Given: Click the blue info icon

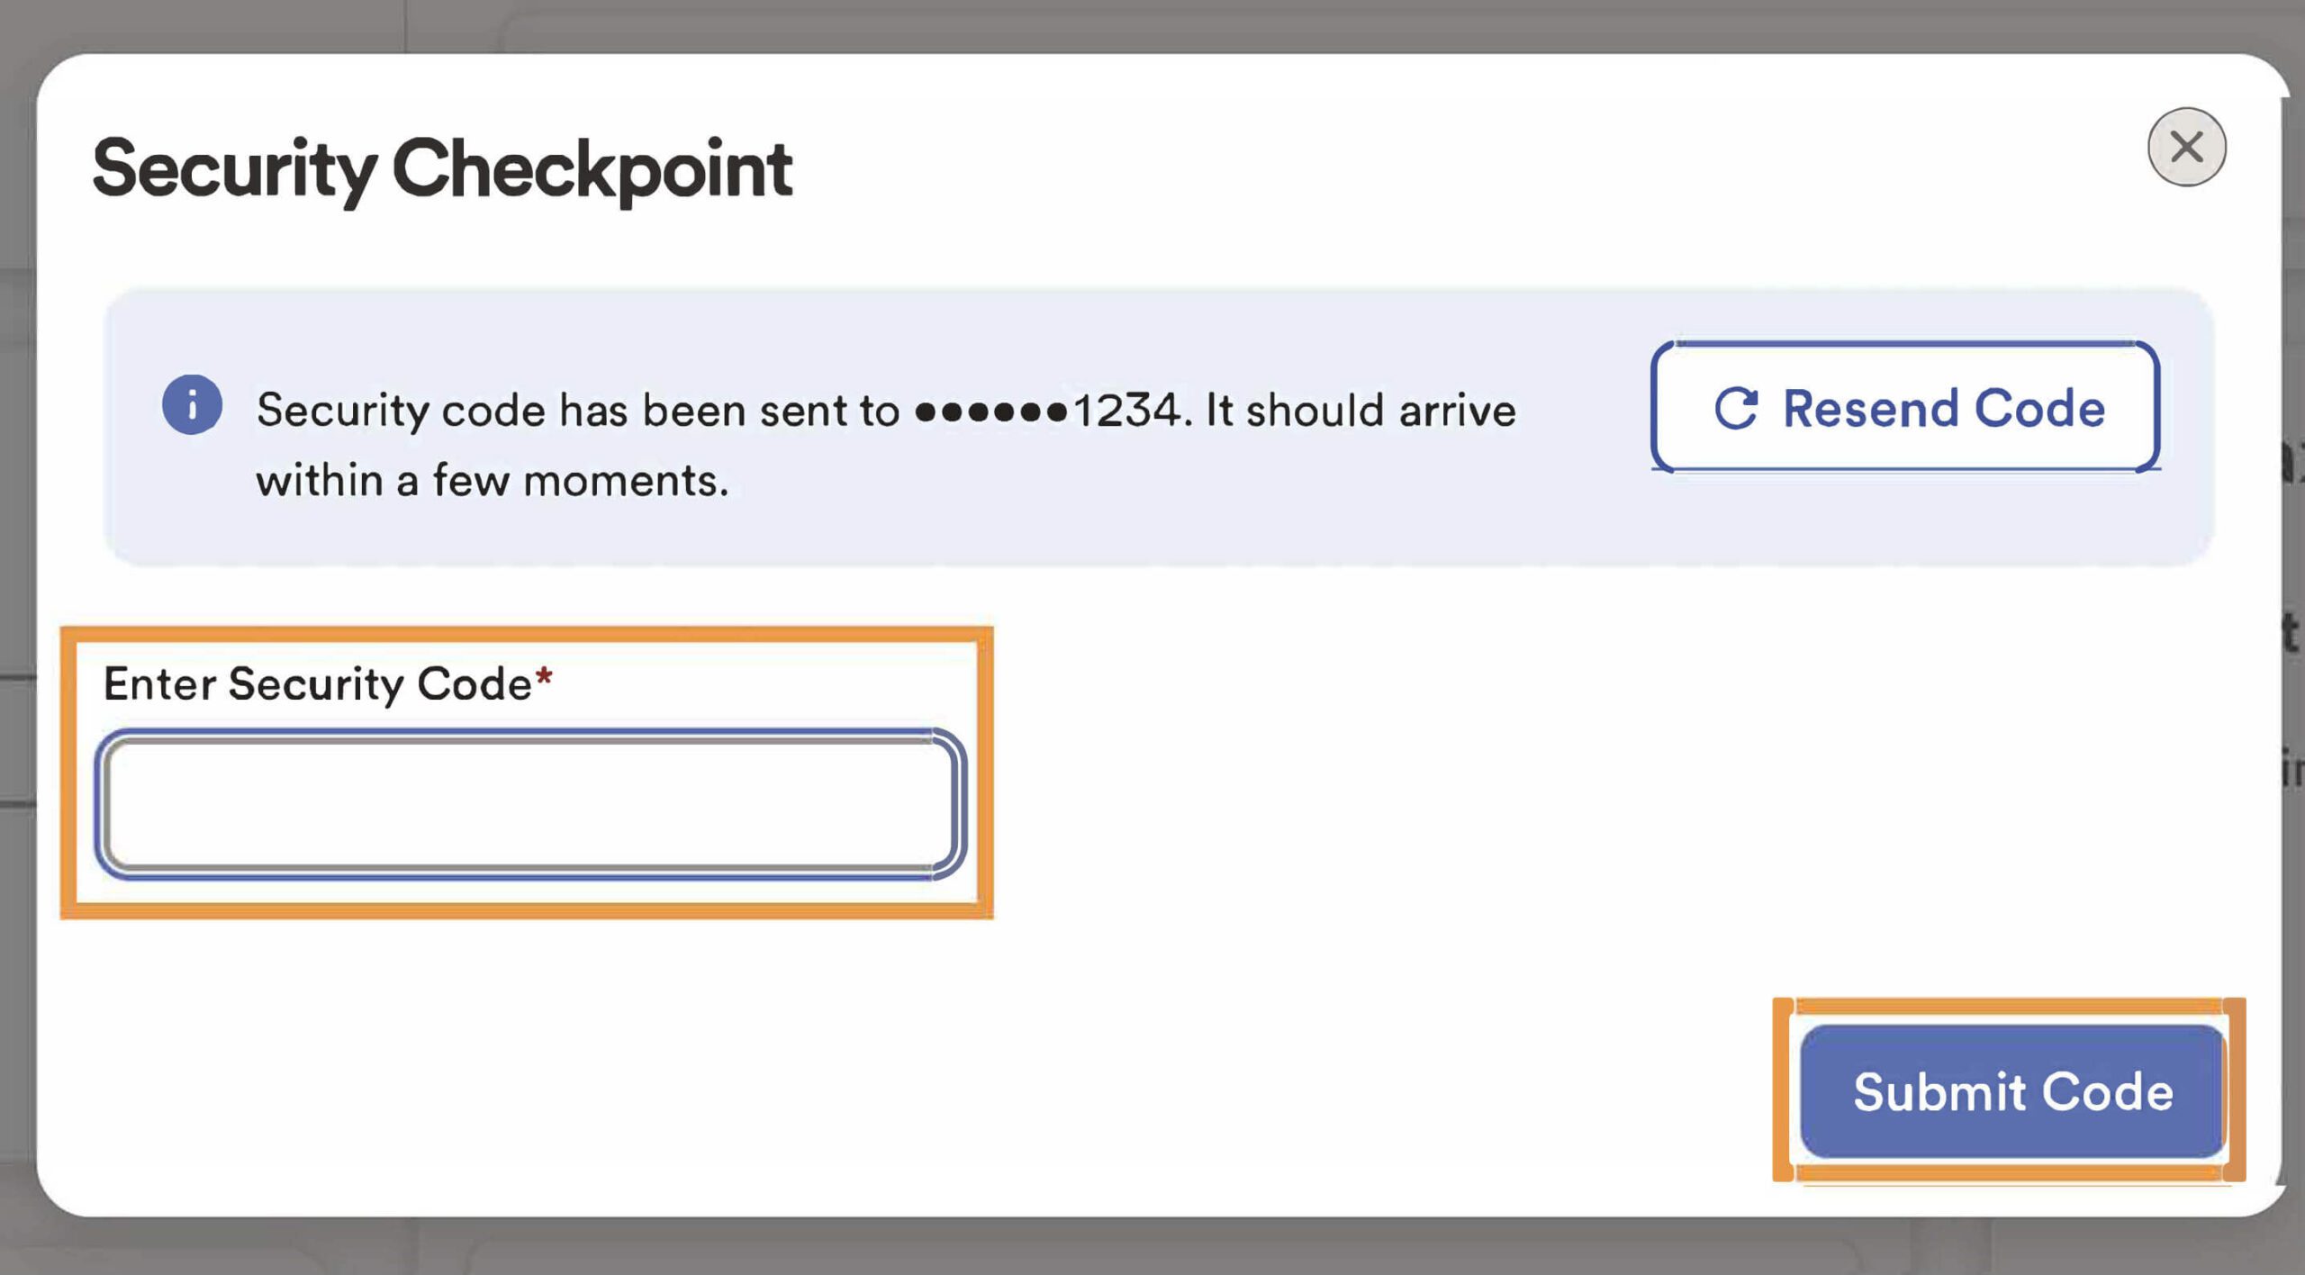Looking at the screenshot, I should click(192, 405).
